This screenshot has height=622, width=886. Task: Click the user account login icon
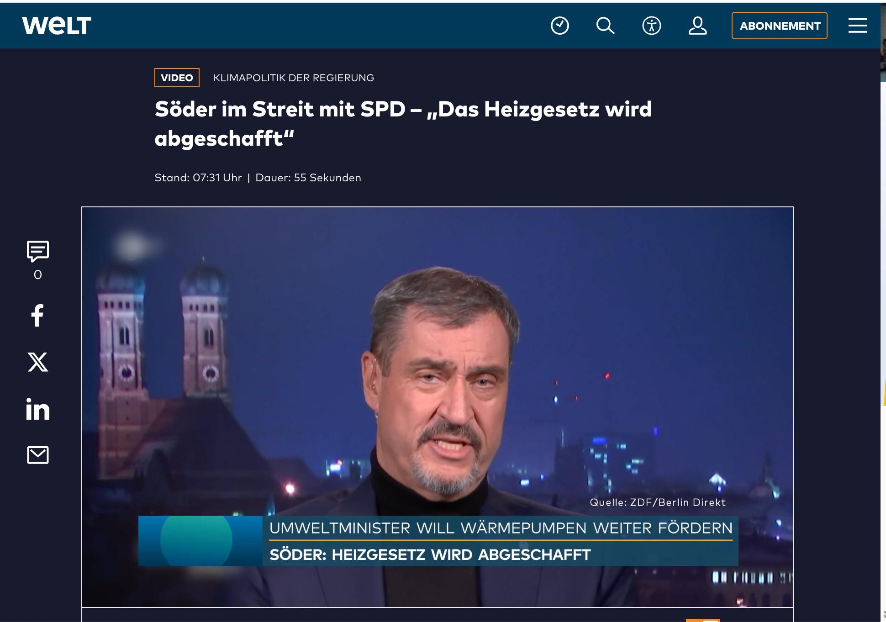697,26
